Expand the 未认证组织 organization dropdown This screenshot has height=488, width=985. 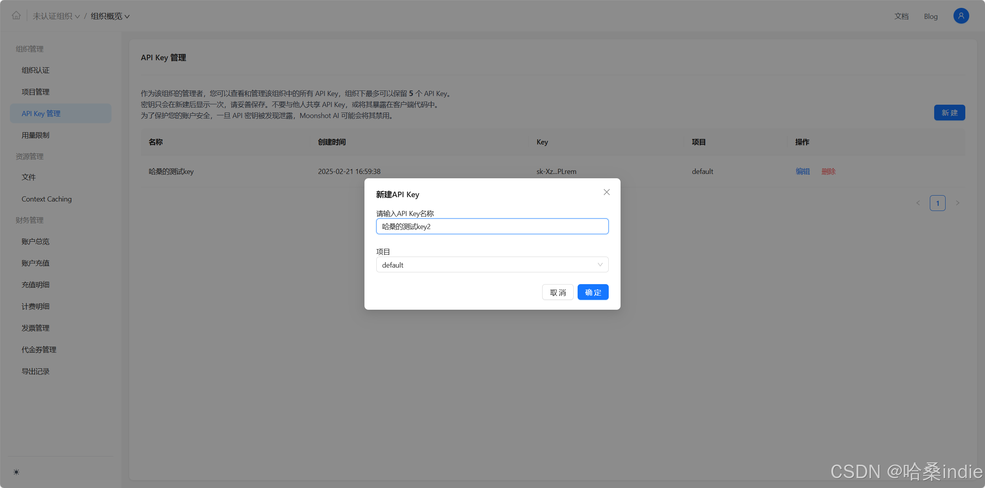[x=56, y=16]
